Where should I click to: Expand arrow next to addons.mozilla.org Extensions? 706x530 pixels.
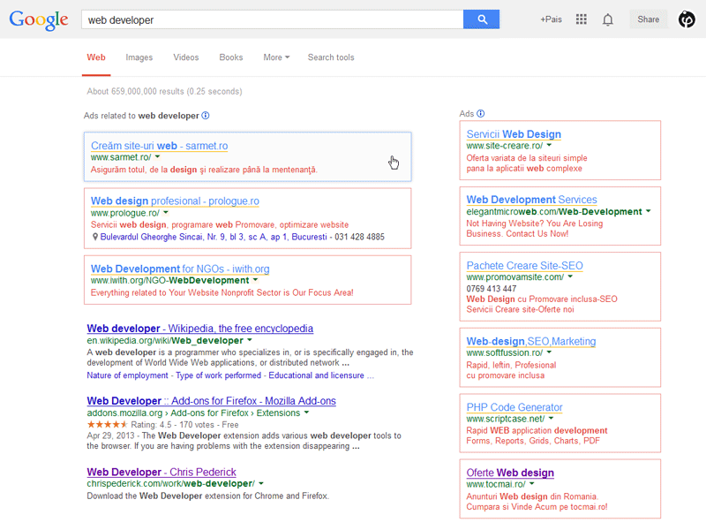306,413
